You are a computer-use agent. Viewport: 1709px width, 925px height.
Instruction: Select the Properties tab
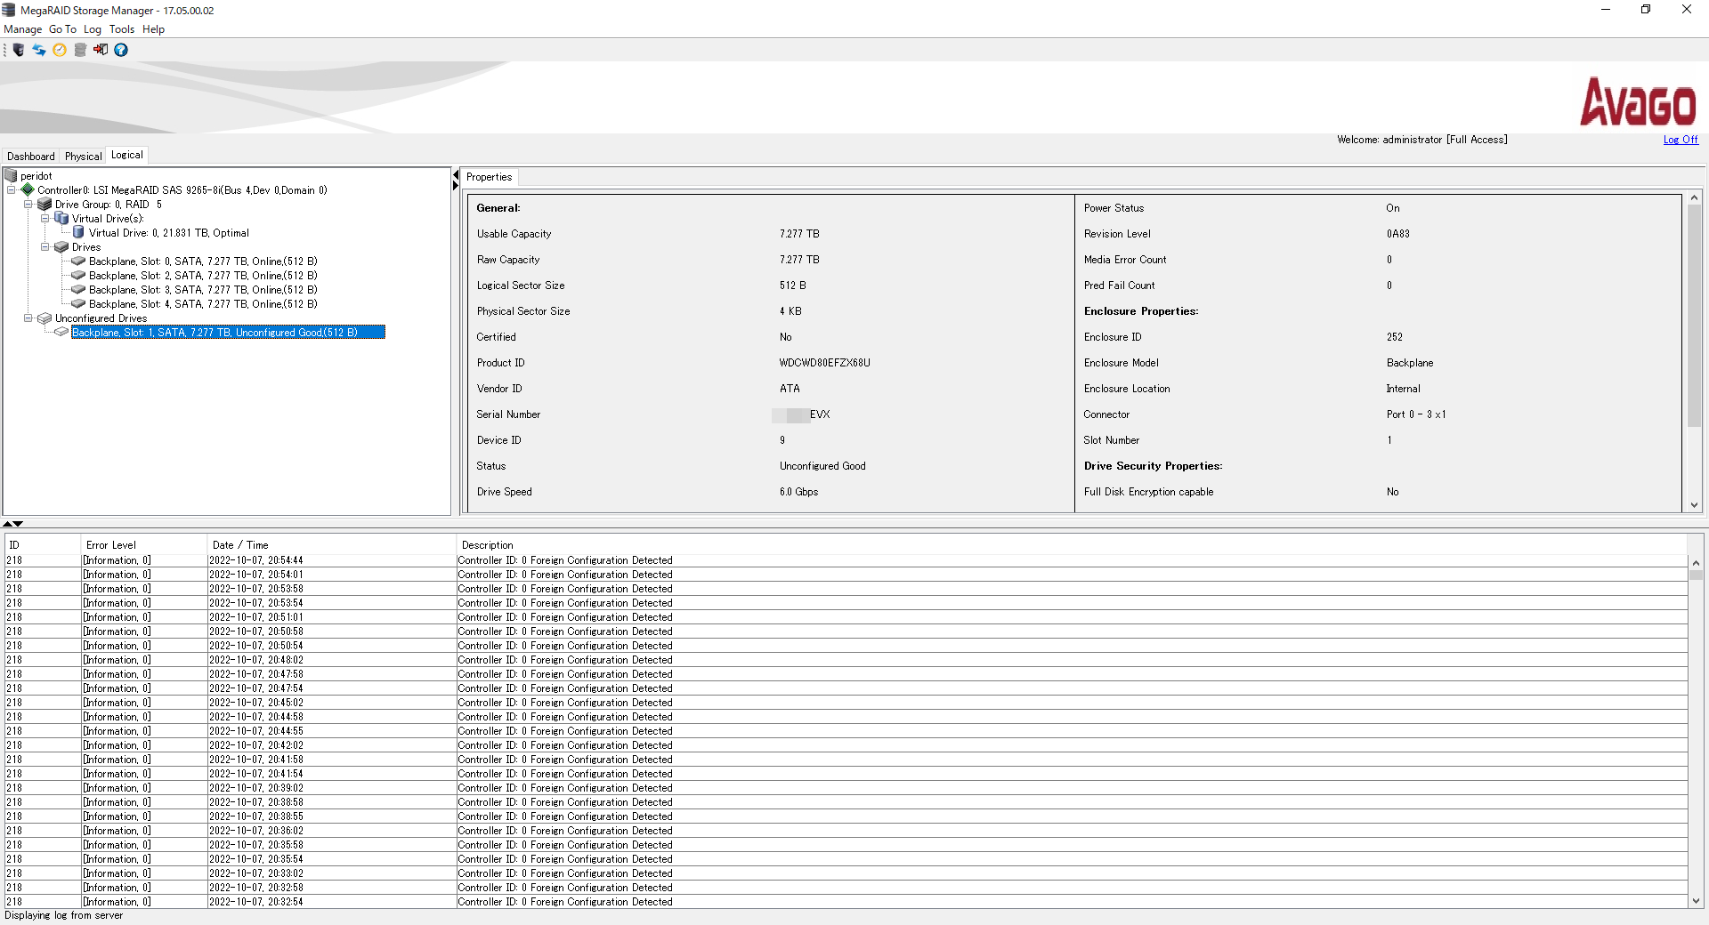coord(490,177)
